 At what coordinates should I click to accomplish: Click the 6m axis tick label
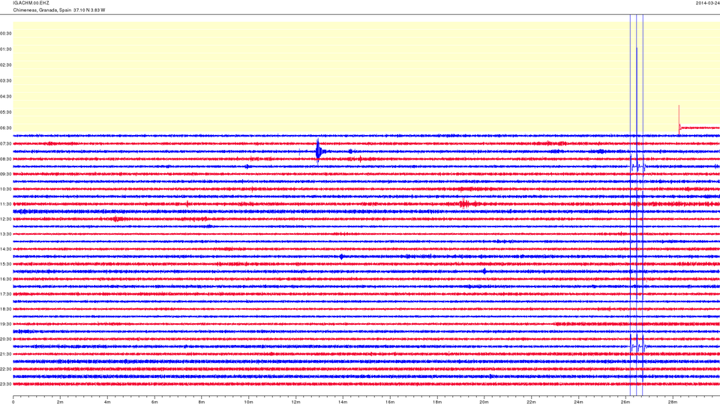(154, 402)
